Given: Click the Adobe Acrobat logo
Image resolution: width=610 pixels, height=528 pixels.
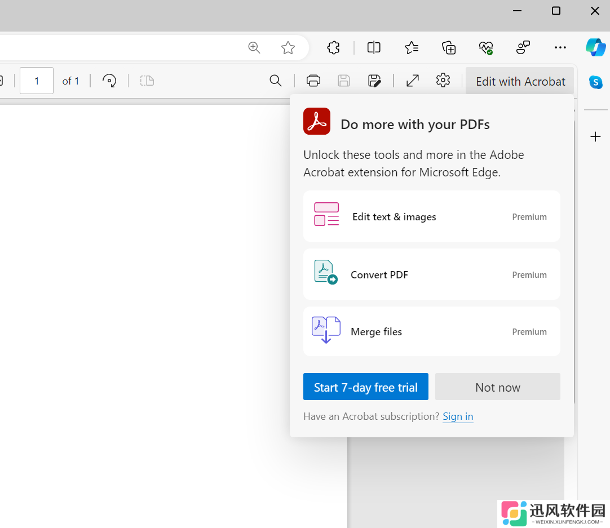Looking at the screenshot, I should [317, 121].
